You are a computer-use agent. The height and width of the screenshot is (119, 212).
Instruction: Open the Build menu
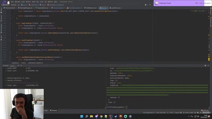pos(34,2)
